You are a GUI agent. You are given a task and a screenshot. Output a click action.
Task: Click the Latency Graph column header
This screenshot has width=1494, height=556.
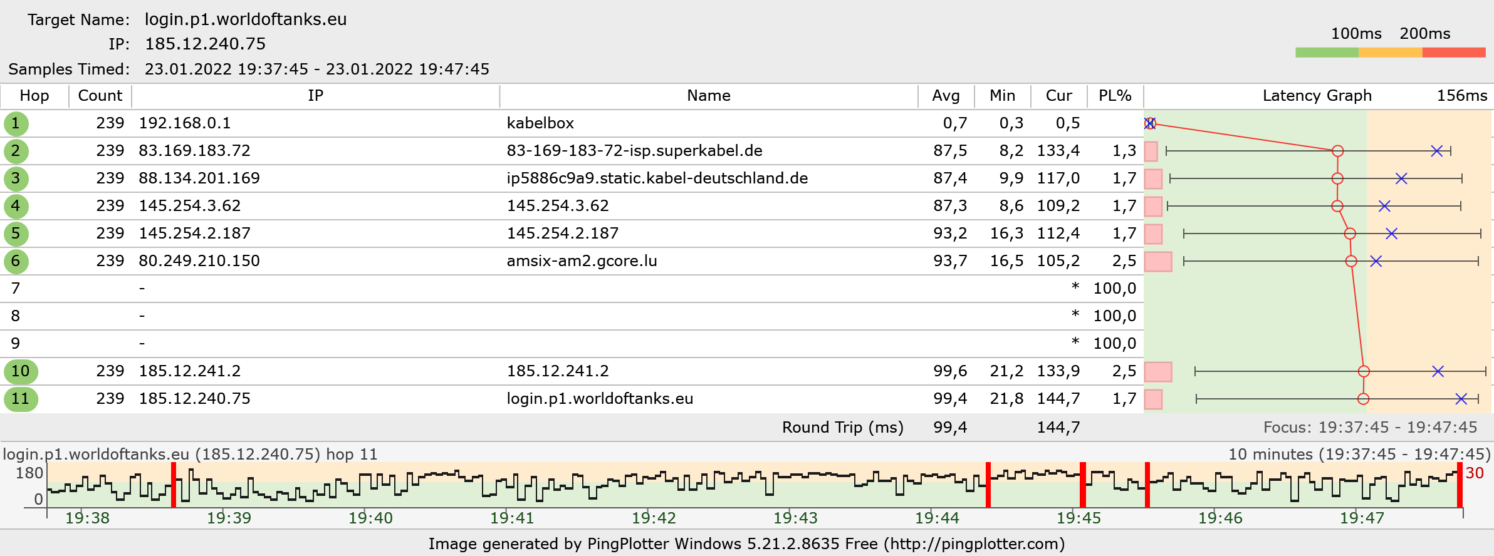[1317, 96]
